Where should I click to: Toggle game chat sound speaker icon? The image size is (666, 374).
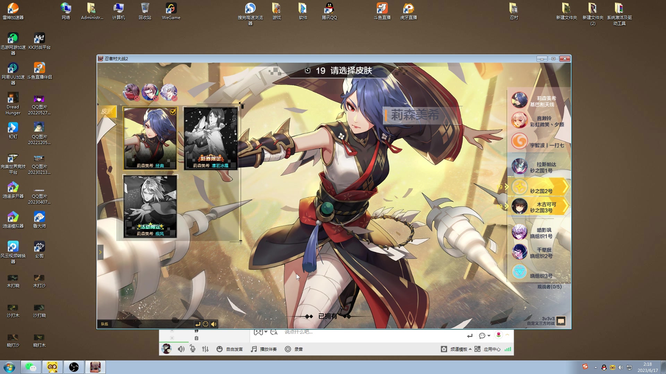[x=214, y=324]
